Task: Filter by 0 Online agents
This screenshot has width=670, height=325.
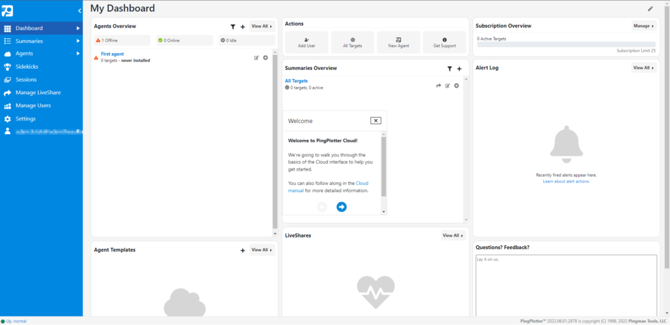Action: pyautogui.click(x=185, y=40)
